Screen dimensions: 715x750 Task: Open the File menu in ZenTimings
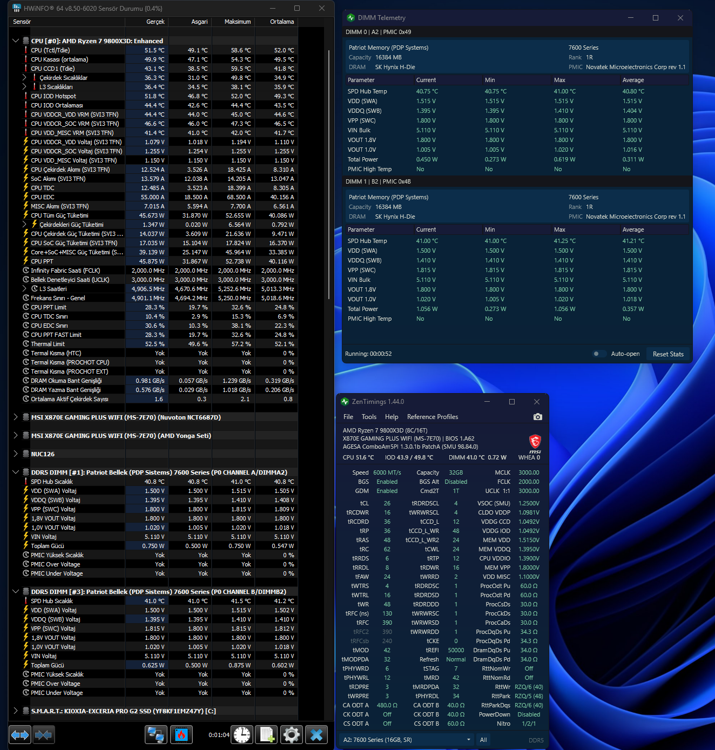click(348, 417)
